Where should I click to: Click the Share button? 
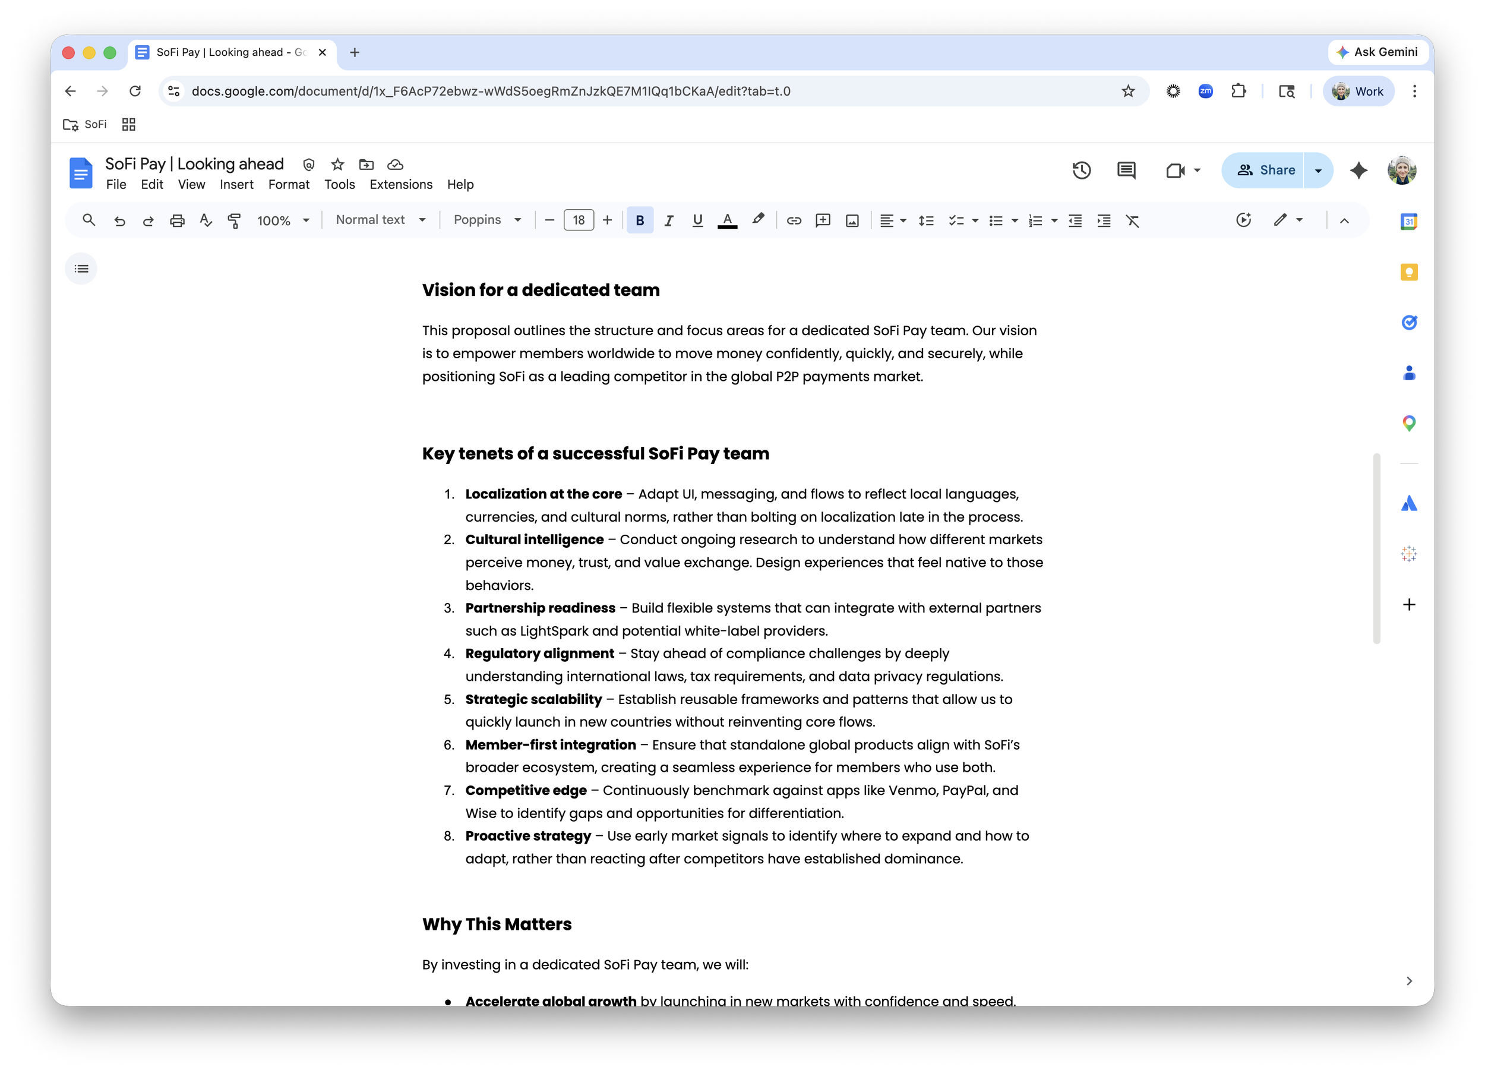tap(1265, 171)
